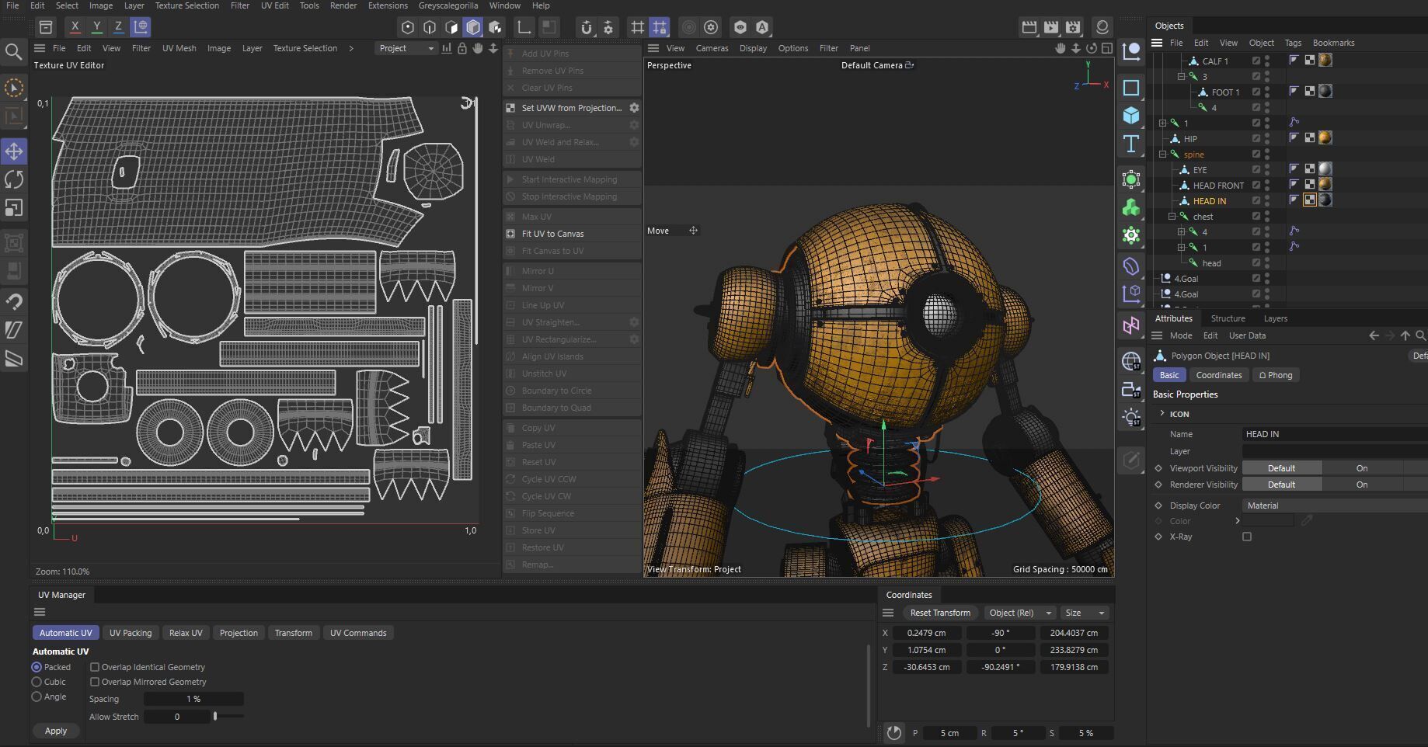Toggle visibility dots for HIP object
Image resolution: width=1428 pixels, height=747 pixels.
(x=1267, y=138)
